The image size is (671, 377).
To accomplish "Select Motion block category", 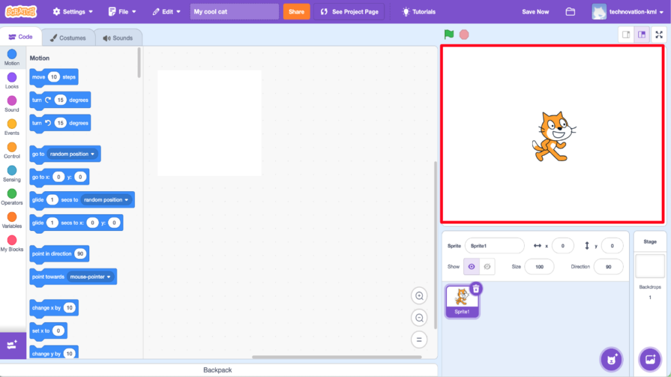I will (x=12, y=58).
